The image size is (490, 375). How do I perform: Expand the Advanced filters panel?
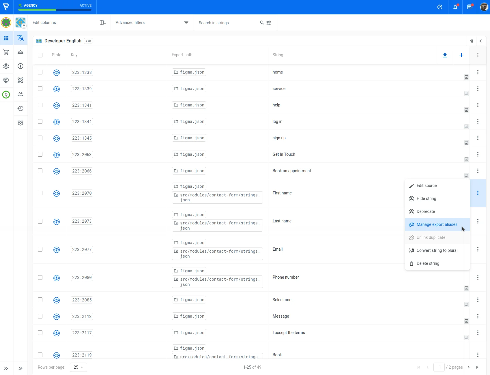[152, 22]
